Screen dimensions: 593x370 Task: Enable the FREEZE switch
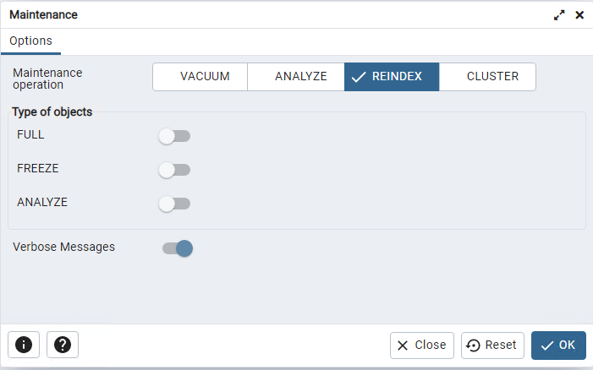pyautogui.click(x=174, y=170)
